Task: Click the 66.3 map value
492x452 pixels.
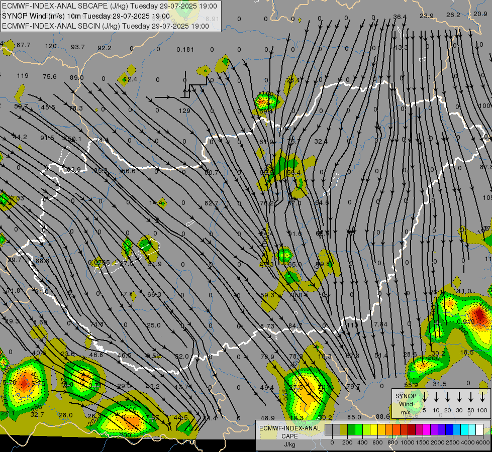Action: (154, 294)
